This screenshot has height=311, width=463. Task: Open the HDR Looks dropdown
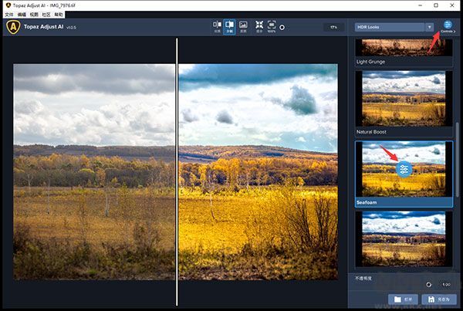[x=390, y=27]
